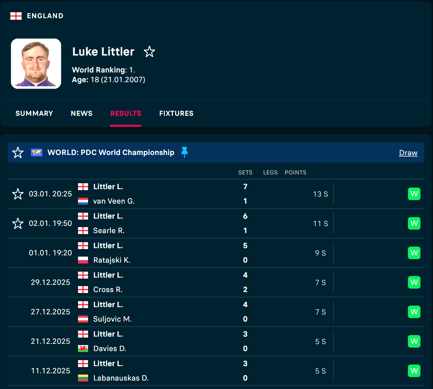Click the England flag at the top
This screenshot has height=389, width=433.
16,16
